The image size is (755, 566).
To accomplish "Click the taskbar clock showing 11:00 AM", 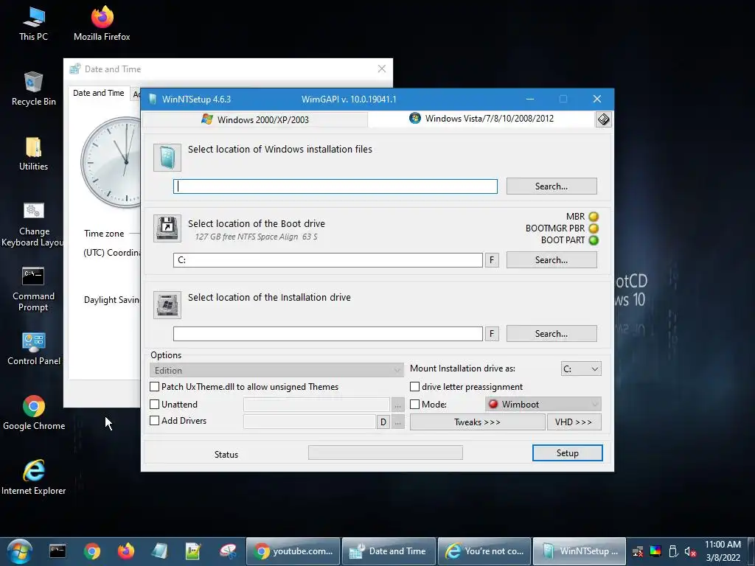I will (723, 551).
